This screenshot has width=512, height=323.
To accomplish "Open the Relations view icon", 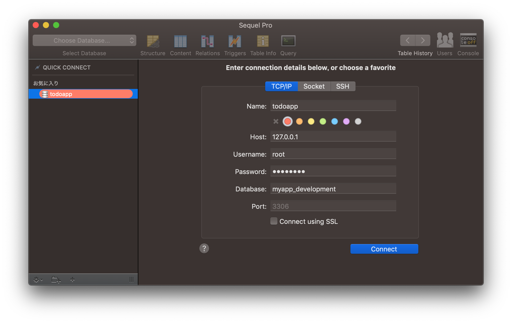I will [x=208, y=41].
